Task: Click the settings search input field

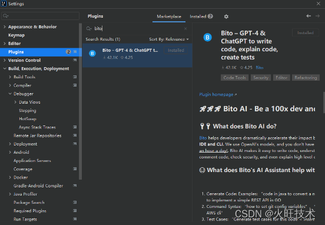Action: coord(40,16)
